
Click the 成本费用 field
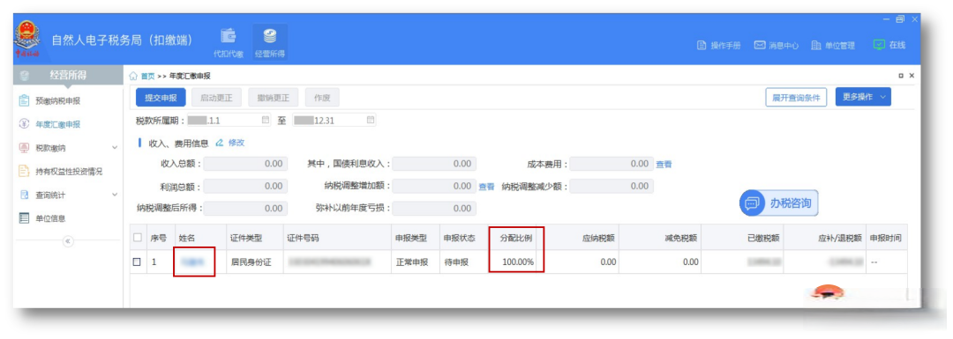point(612,165)
